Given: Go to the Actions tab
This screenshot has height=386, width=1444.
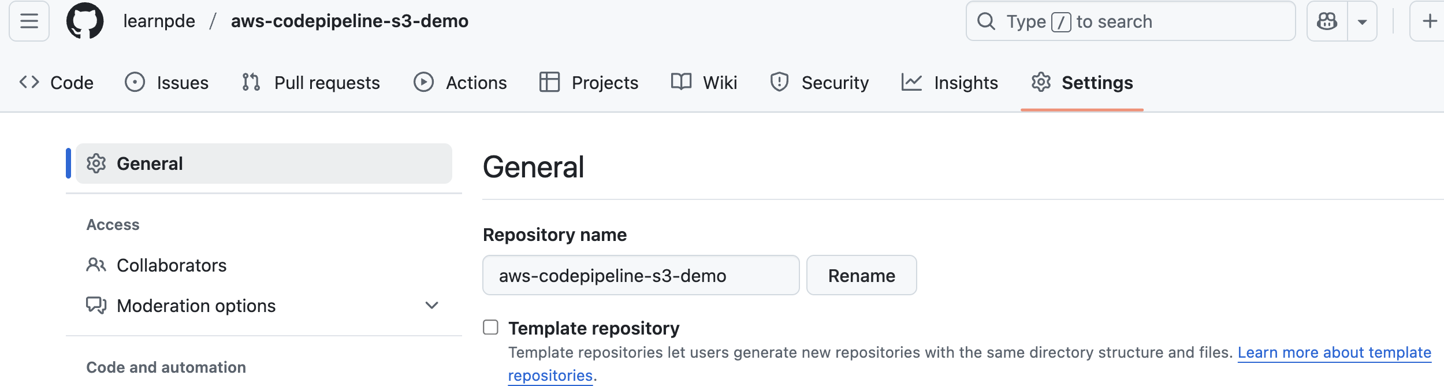Looking at the screenshot, I should point(460,83).
